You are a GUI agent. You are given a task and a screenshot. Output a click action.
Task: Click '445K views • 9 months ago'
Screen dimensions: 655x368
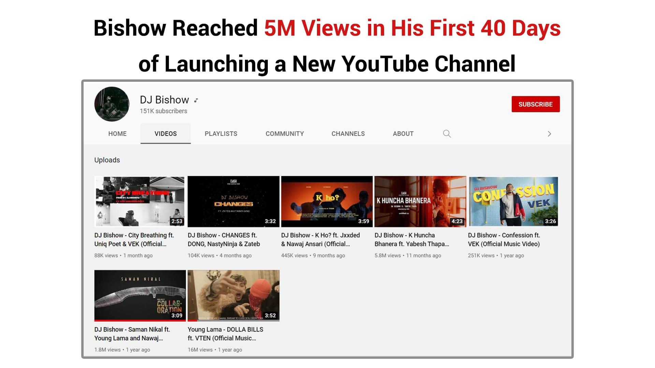pyautogui.click(x=313, y=256)
